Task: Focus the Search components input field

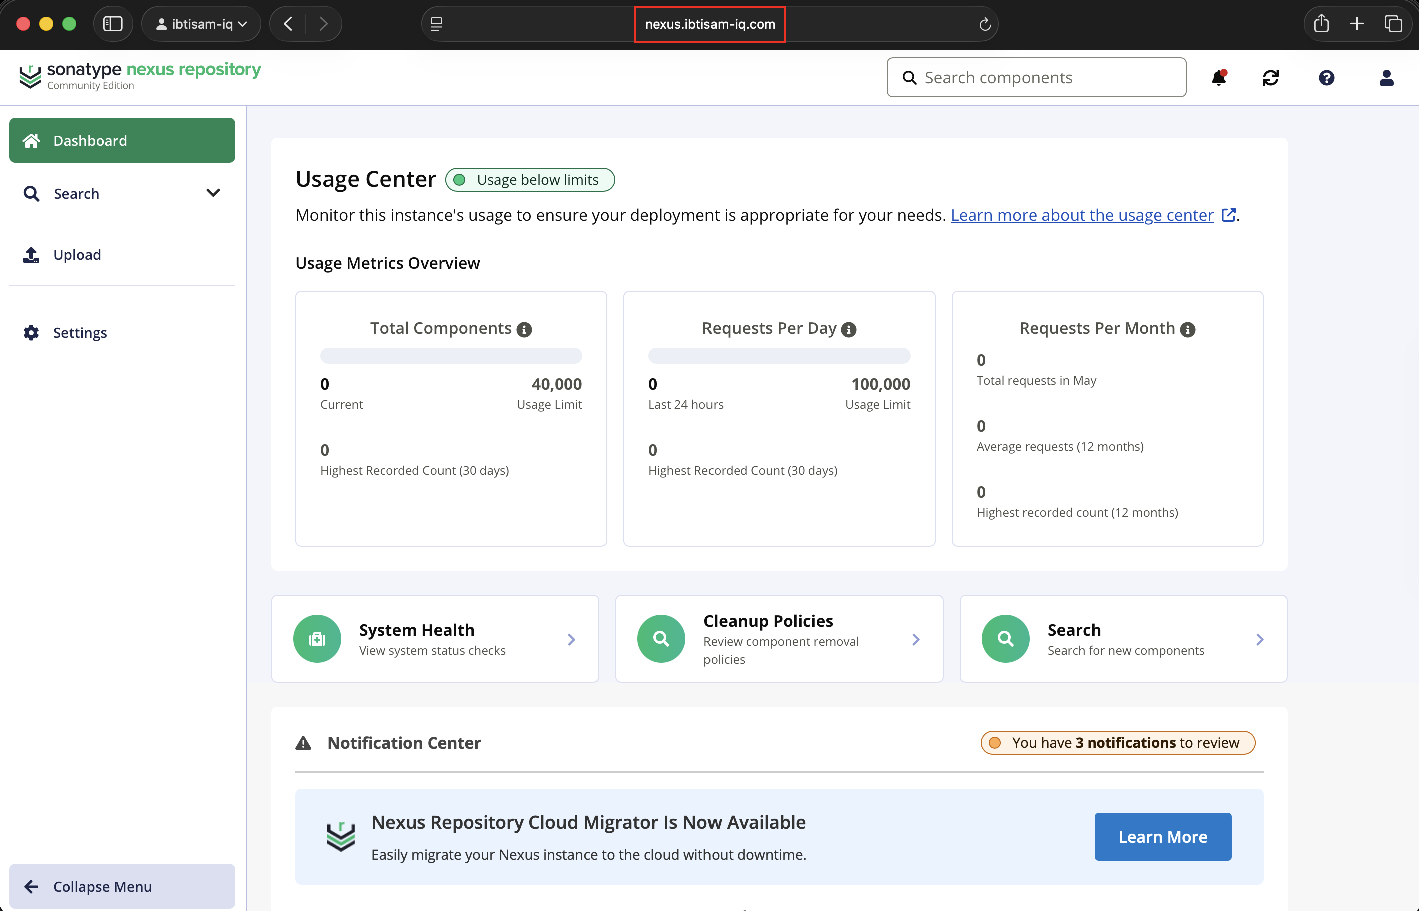Action: (x=1036, y=77)
